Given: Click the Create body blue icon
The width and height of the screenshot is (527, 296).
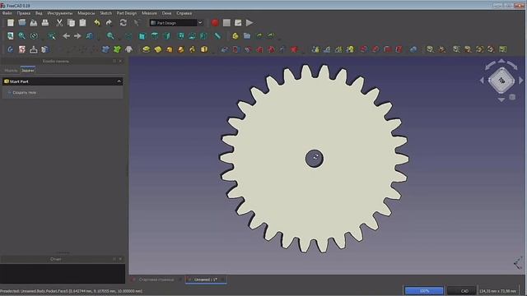Looking at the screenshot, I should [x=11, y=49].
